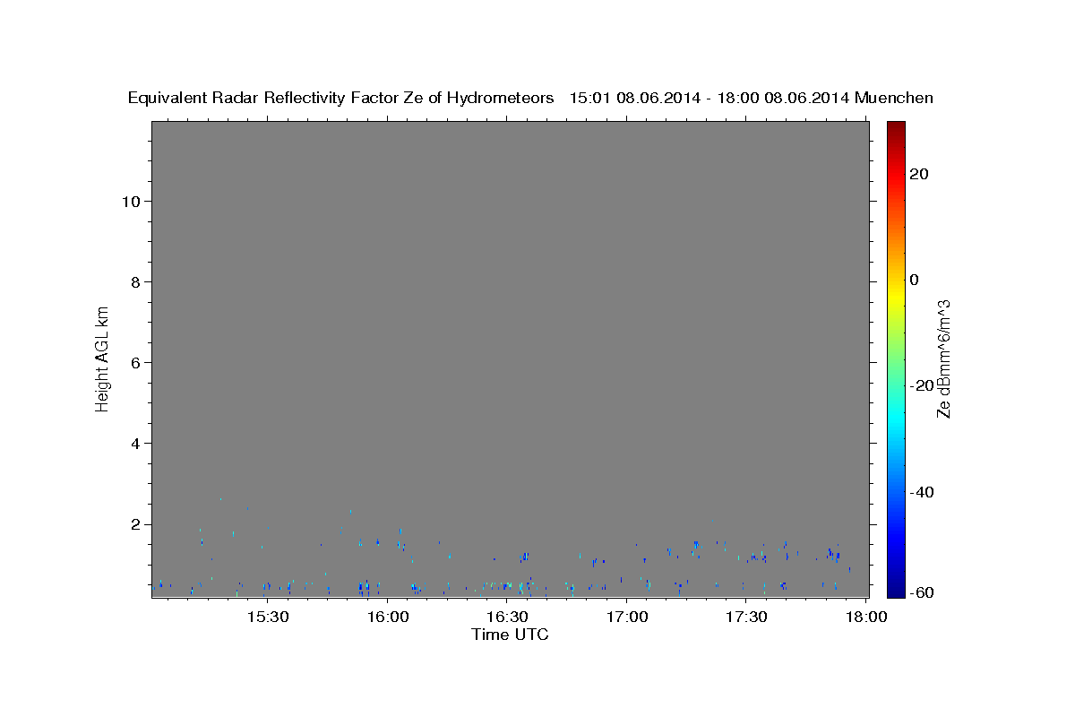Click the '18:00' time tick label
The height and width of the screenshot is (717, 1075).
click(x=866, y=618)
